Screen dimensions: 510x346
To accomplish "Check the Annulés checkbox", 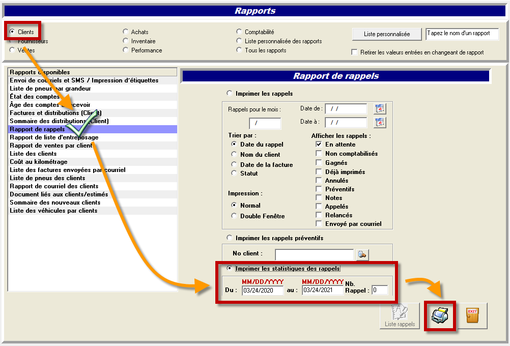I will coord(319,180).
